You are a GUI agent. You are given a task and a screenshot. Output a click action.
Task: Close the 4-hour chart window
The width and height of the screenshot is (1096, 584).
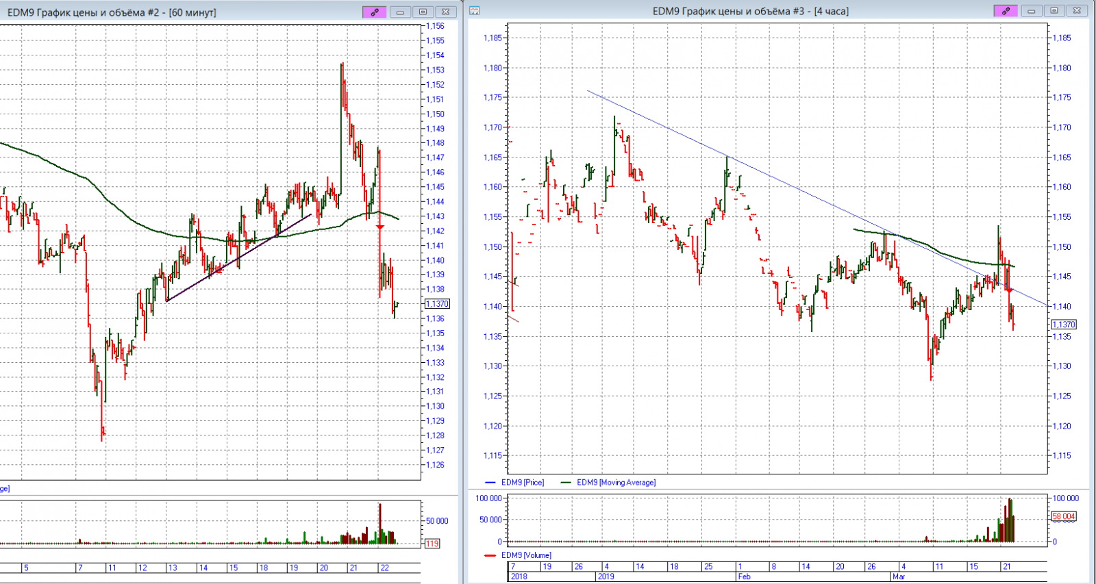click(1077, 11)
